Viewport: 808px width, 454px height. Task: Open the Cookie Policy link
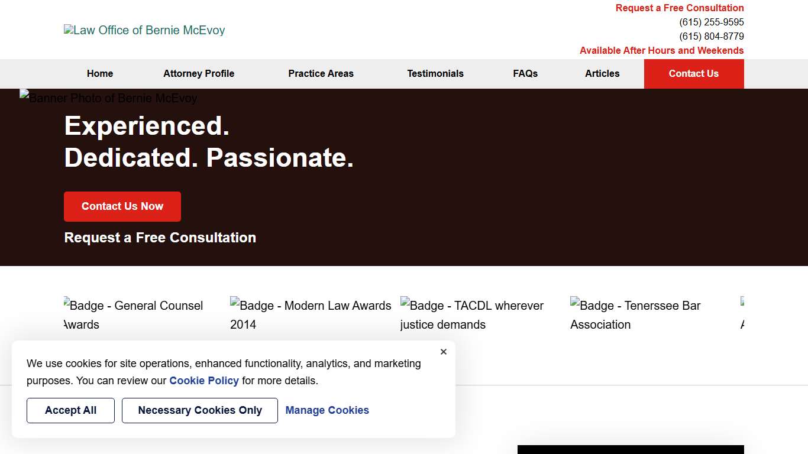(204, 381)
